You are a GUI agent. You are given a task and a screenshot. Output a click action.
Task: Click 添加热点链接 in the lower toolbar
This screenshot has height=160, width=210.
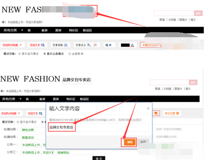tap(11, 113)
